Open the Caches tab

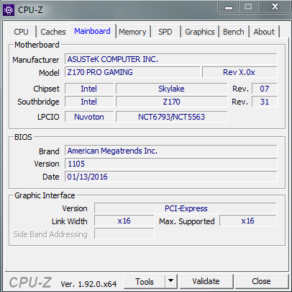[53, 32]
